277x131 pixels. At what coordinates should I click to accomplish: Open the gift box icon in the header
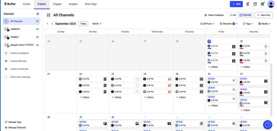pyautogui.click(x=262, y=4)
